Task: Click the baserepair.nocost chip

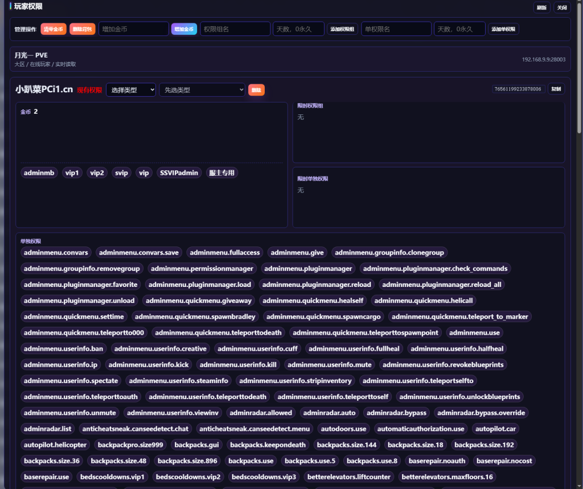Action: point(504,461)
